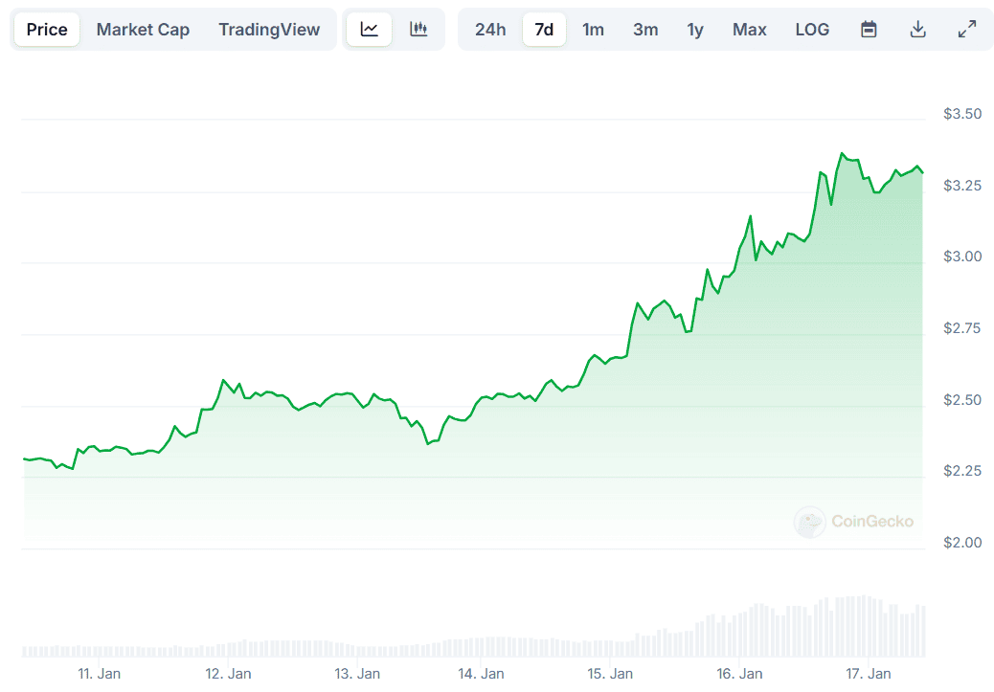This screenshot has width=994, height=692.
Task: Click the 14. Jan date label
Action: point(481,674)
